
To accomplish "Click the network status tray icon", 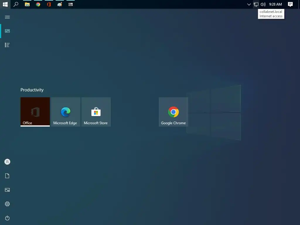I will [x=256, y=4].
